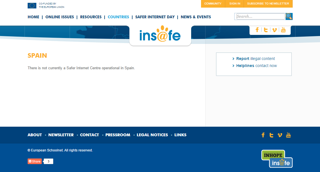Open the footer Twitter icon
The image size is (320, 172).
point(271,135)
